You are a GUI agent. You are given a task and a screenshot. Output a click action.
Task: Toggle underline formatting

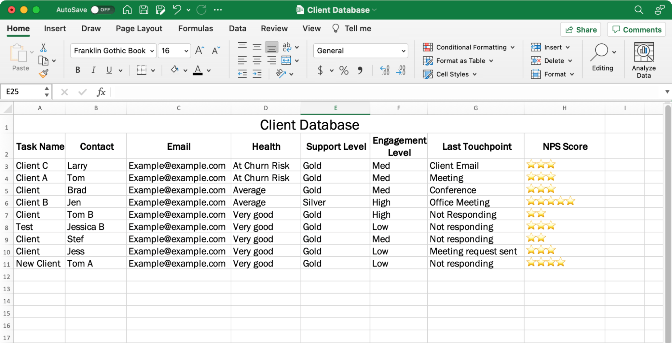click(109, 70)
